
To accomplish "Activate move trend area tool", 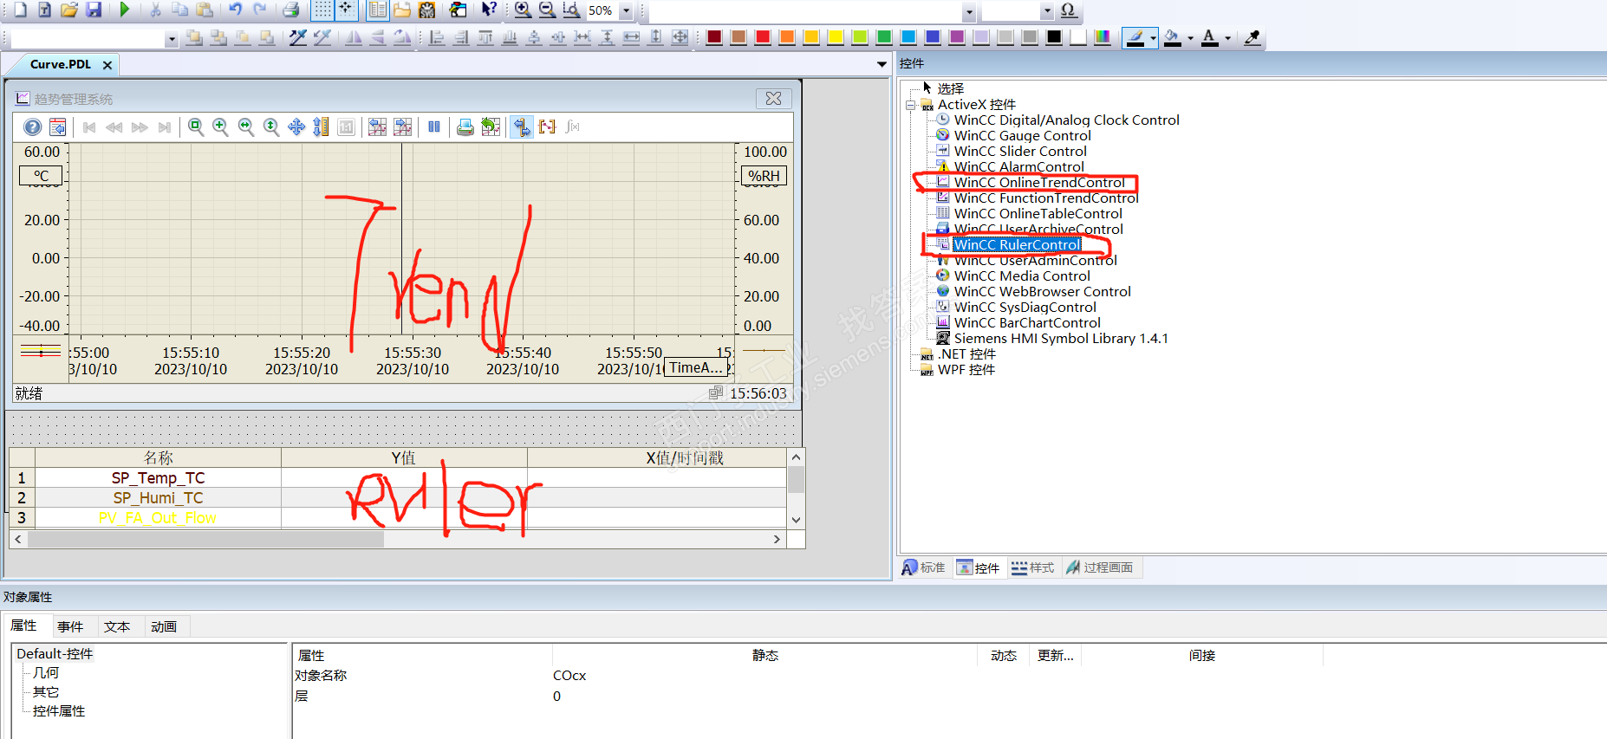I will 296,126.
